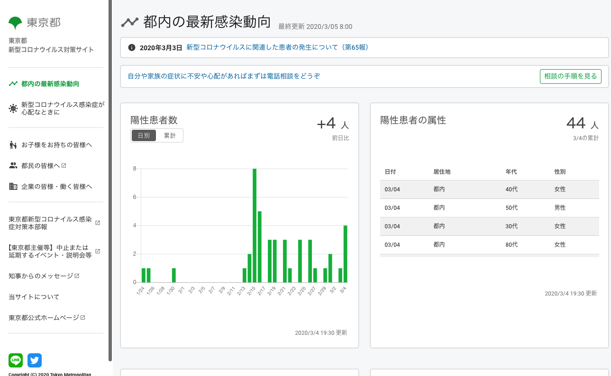Select the 日別 daily chart toggle
This screenshot has height=376, width=611.
[144, 135]
